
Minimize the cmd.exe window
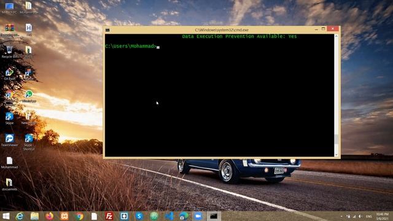[316, 29]
